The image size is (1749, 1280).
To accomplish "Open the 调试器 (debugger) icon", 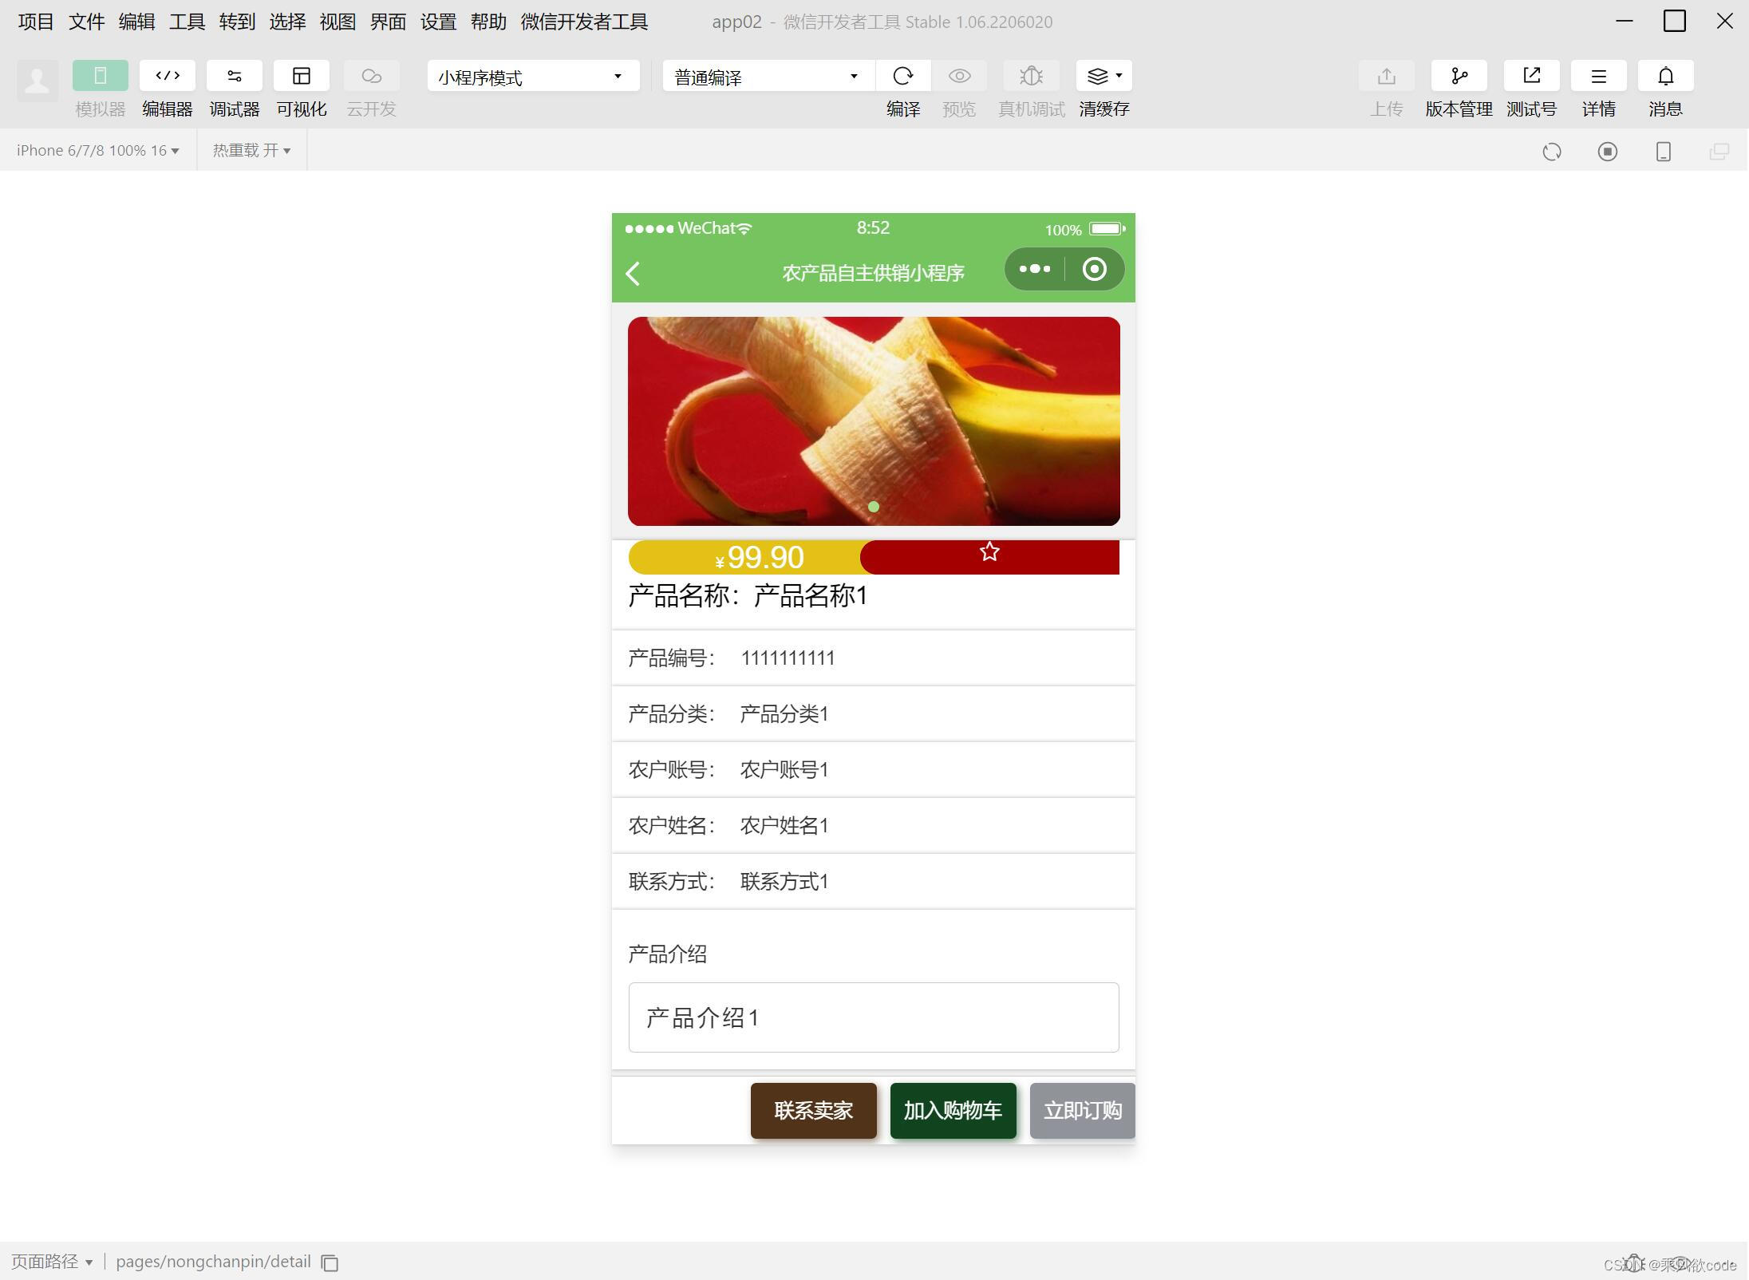I will 234,76.
